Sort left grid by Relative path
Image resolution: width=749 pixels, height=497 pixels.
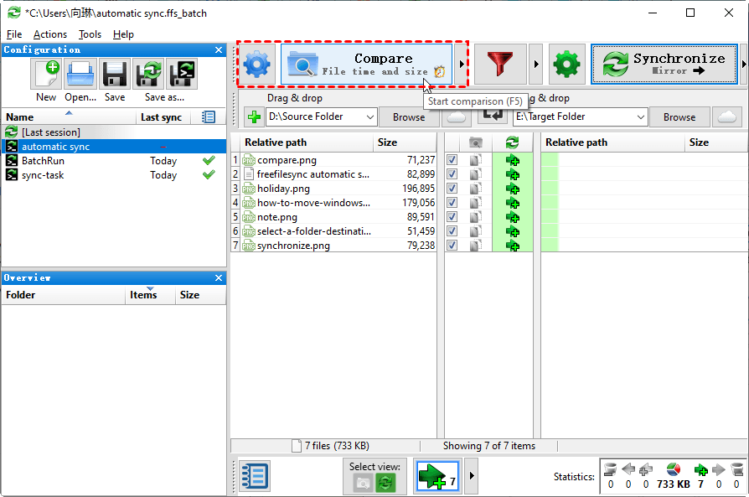point(307,142)
